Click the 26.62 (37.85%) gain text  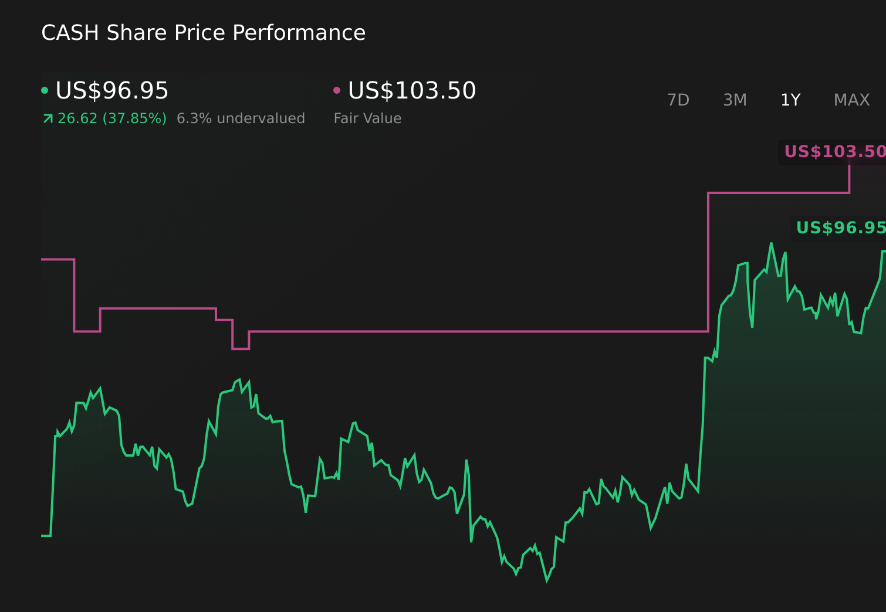pos(111,118)
